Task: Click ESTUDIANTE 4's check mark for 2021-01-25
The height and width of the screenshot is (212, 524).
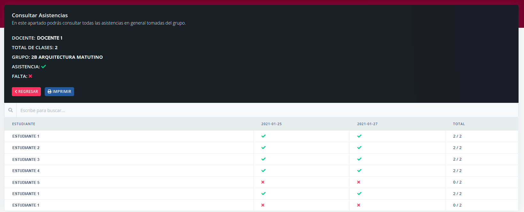Action: coord(263,170)
